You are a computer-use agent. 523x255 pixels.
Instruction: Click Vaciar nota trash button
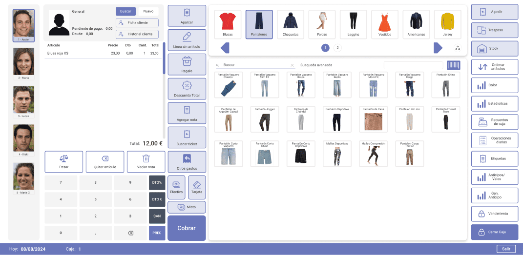[x=146, y=161]
